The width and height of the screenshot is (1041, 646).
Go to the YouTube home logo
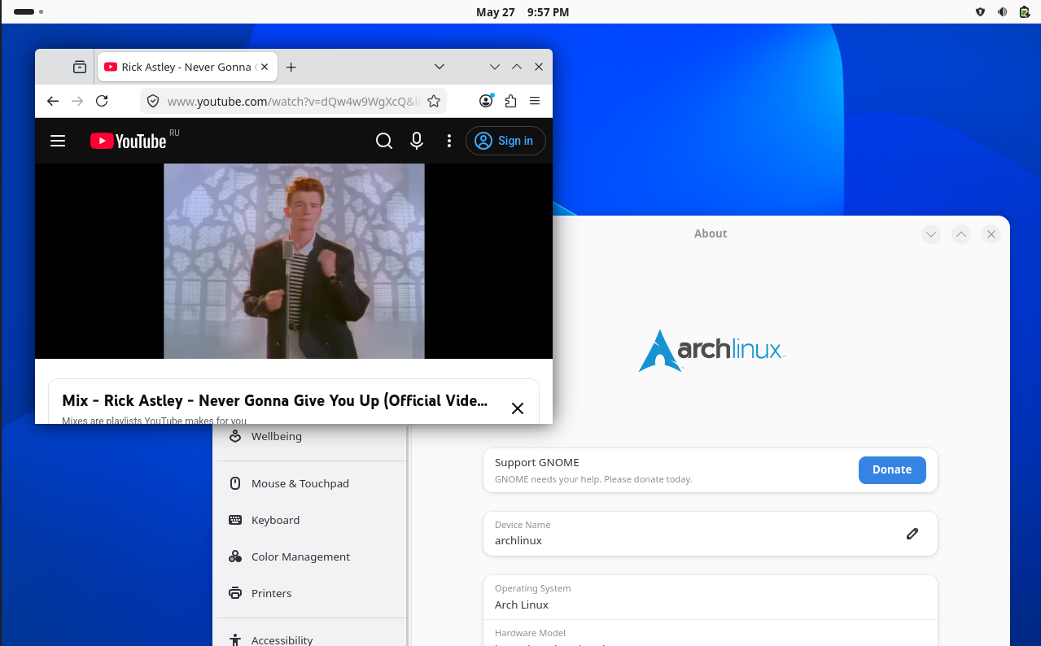129,141
